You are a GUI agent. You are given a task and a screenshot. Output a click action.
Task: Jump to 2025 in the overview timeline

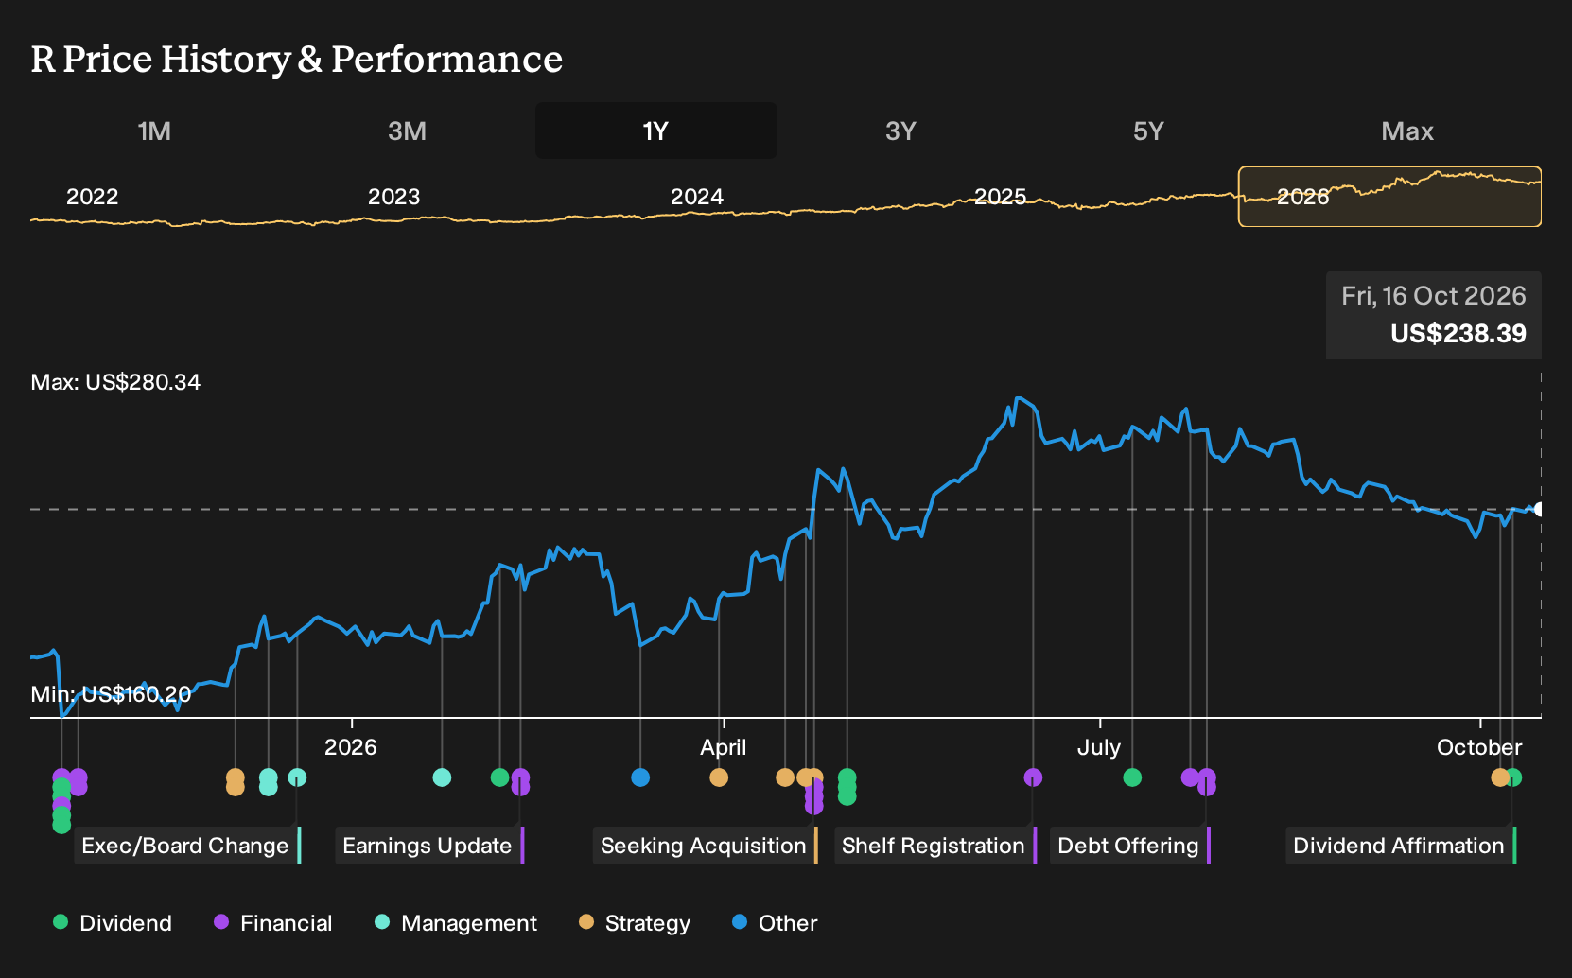tap(1001, 197)
